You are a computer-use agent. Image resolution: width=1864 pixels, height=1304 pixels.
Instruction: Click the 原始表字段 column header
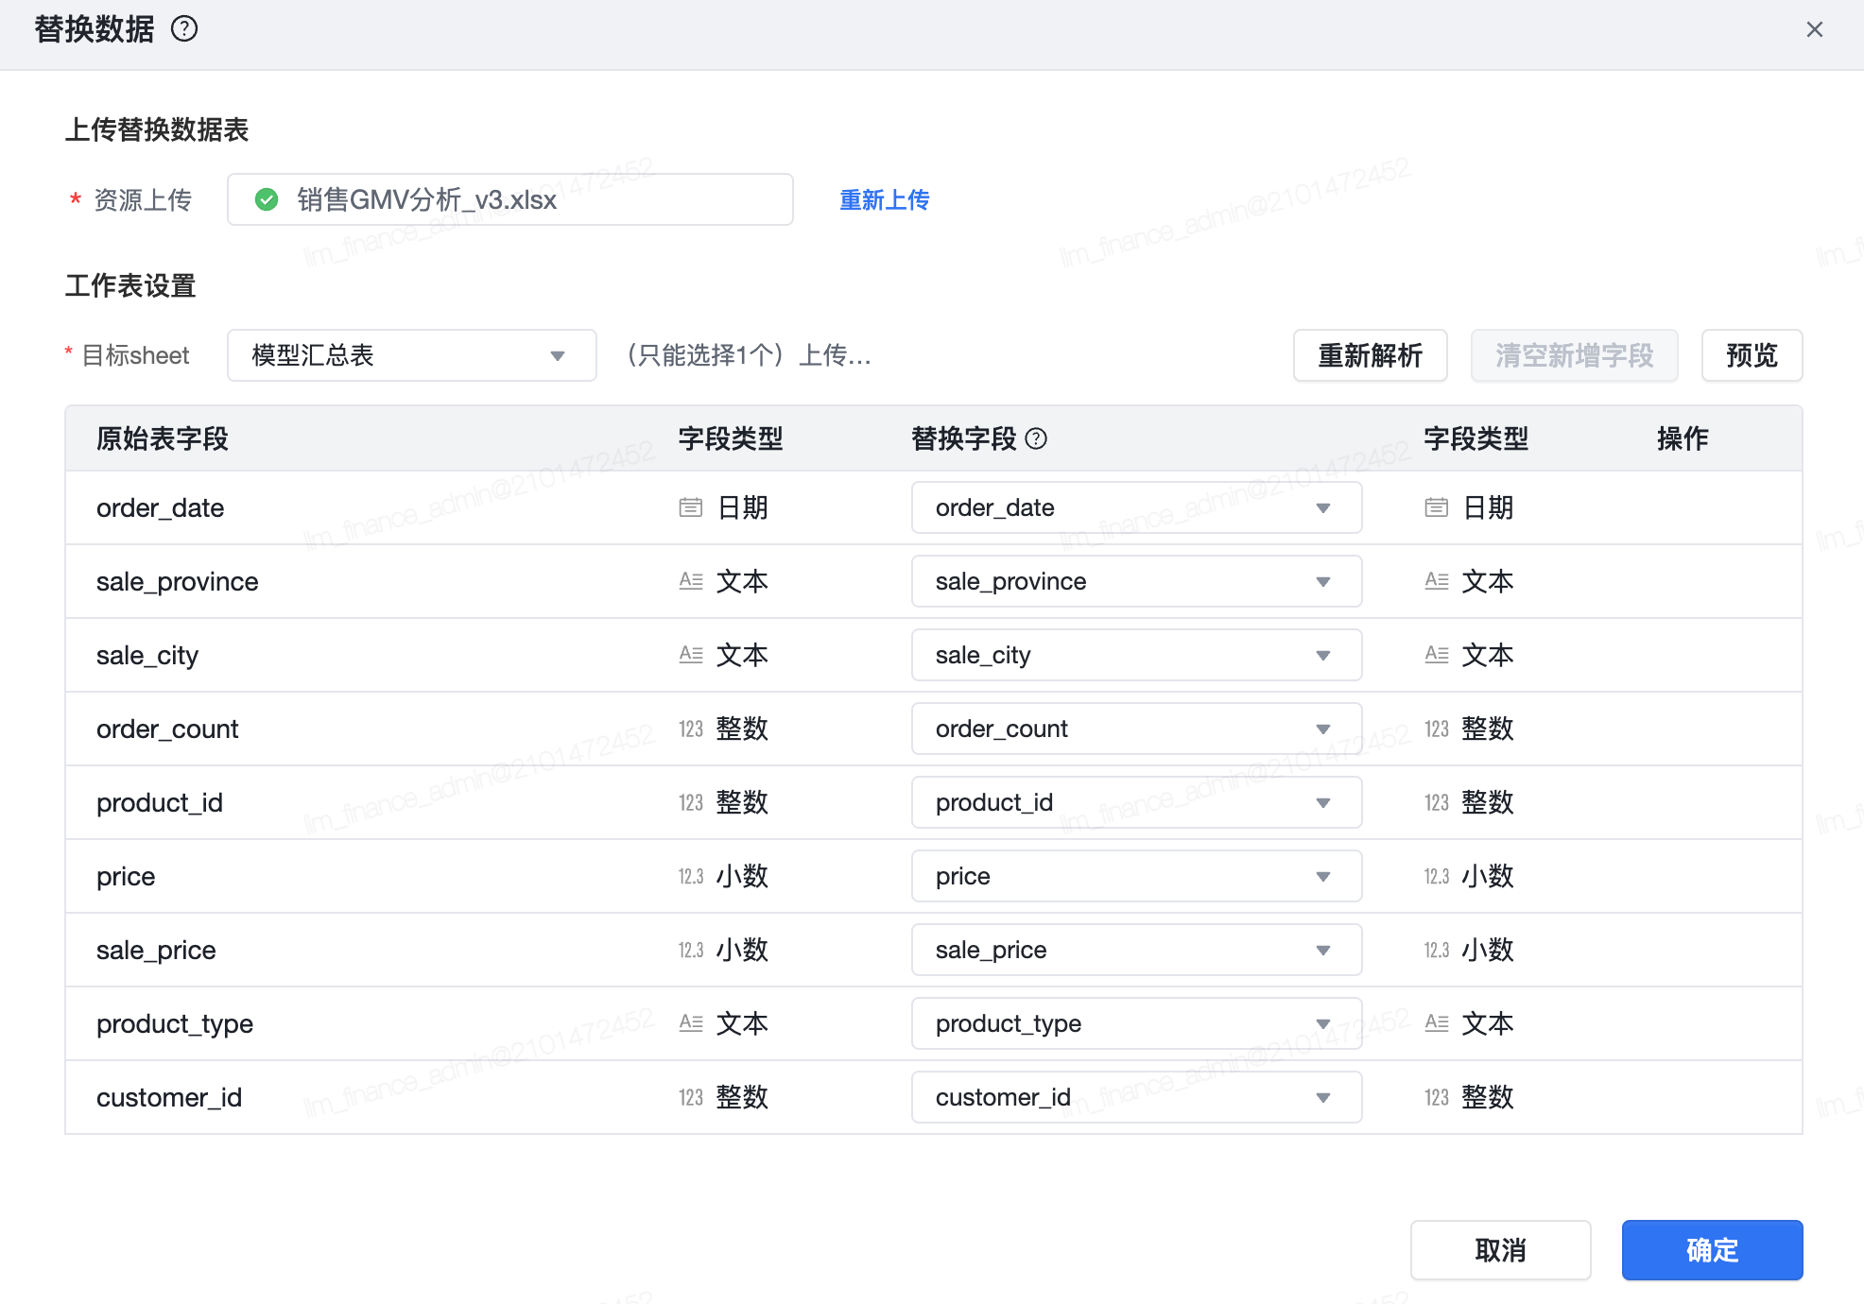(163, 438)
